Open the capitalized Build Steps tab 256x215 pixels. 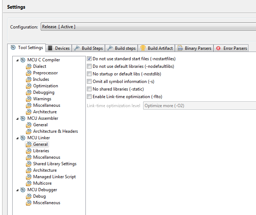tap(88, 48)
